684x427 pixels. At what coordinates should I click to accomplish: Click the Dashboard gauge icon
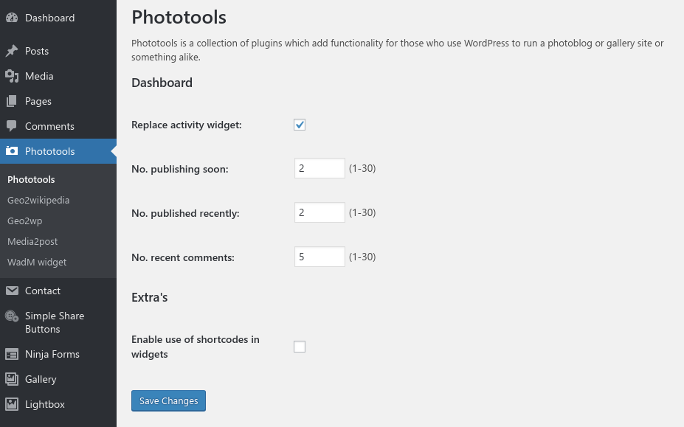[x=12, y=18]
